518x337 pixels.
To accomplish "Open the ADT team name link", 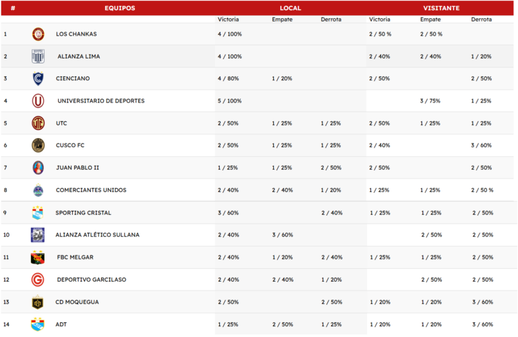I will coord(61,324).
